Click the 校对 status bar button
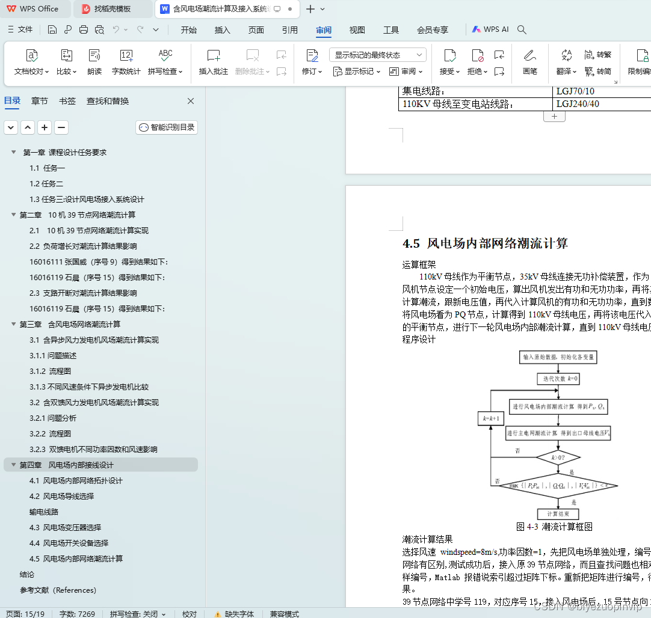 [190, 614]
